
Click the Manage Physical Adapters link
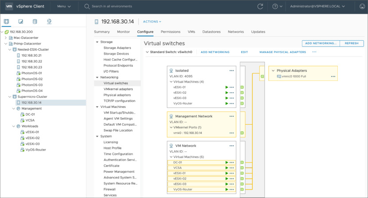(282, 52)
